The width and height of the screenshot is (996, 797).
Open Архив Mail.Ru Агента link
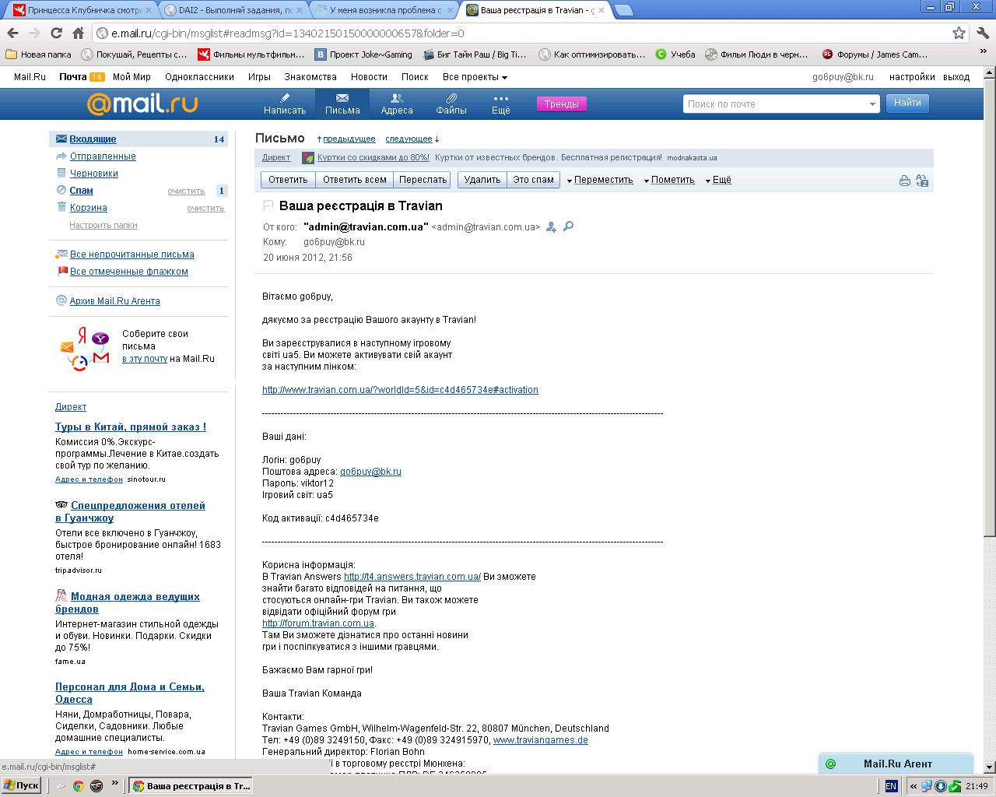click(x=115, y=301)
